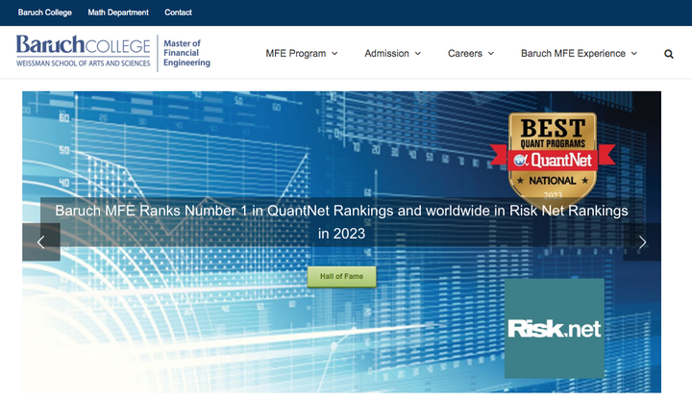Open the Baruch College top bar link

(x=45, y=13)
